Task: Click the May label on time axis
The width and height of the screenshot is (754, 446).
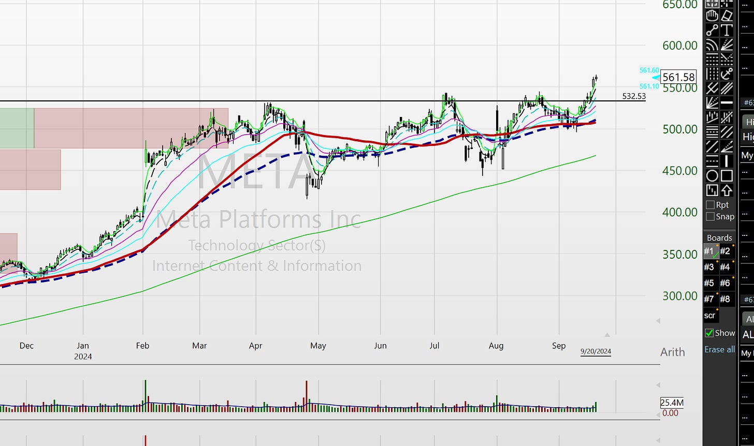Action: (x=318, y=346)
